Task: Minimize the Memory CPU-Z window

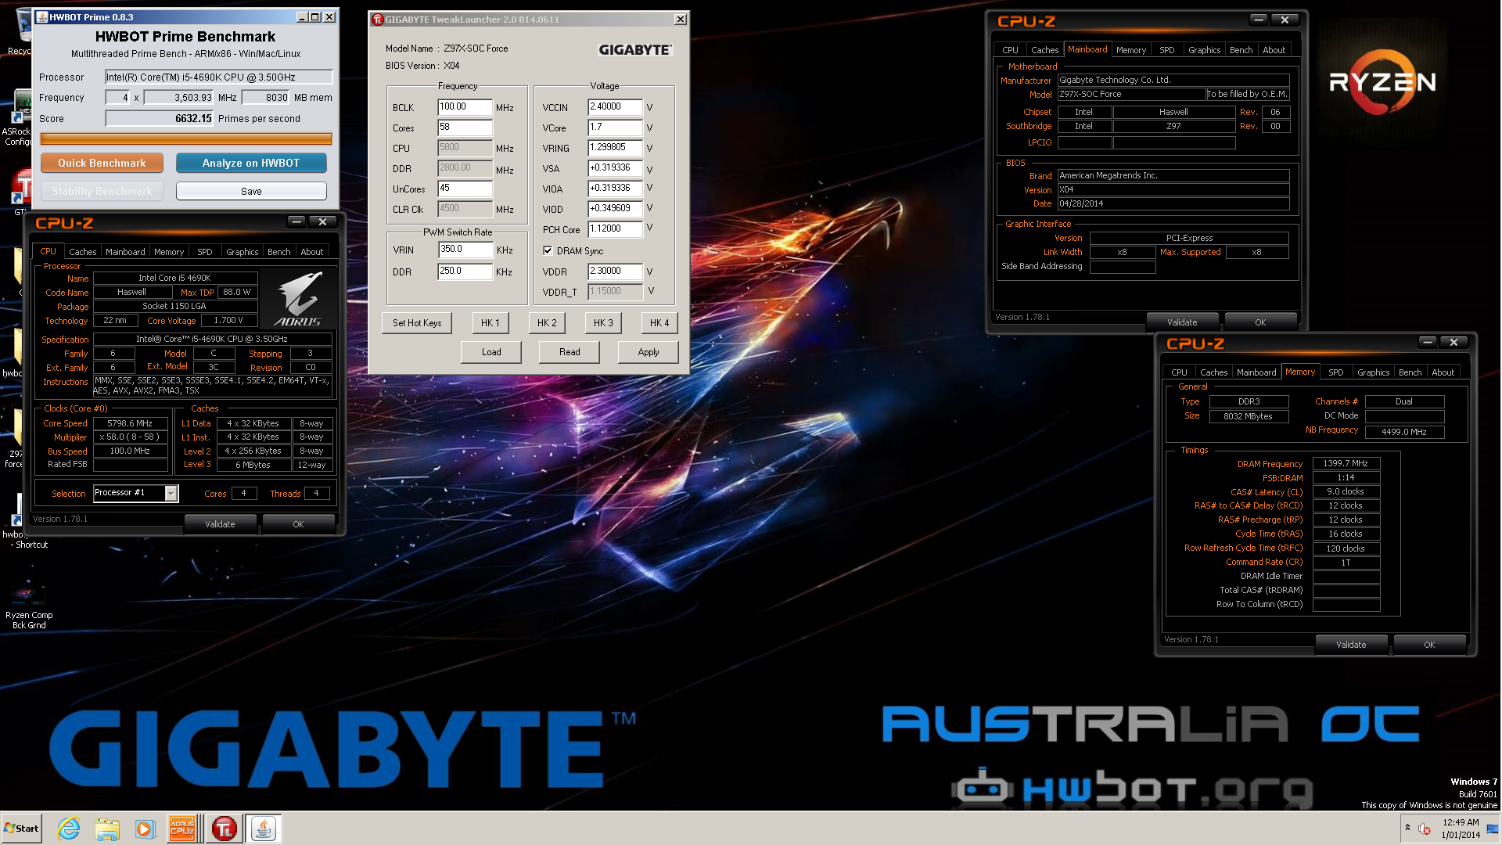Action: coord(1428,343)
